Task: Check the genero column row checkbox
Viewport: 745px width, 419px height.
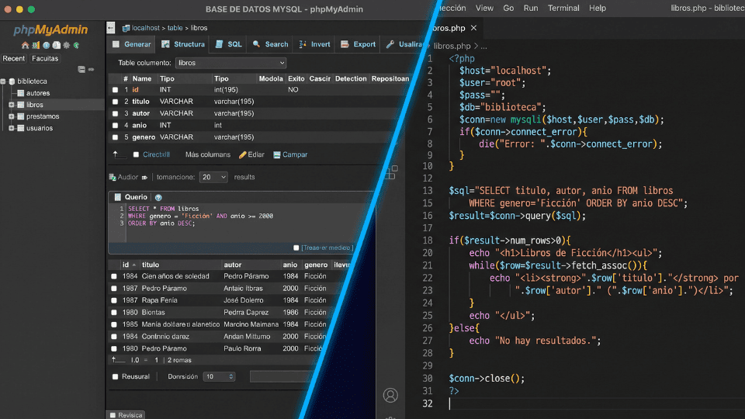Action: click(115, 137)
